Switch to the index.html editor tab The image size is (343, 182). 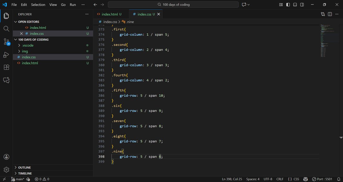[111, 14]
